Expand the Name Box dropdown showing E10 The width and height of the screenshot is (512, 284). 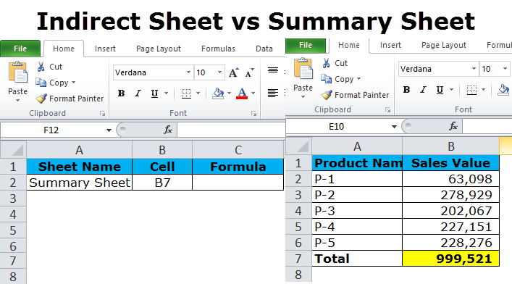pyautogui.click(x=394, y=127)
